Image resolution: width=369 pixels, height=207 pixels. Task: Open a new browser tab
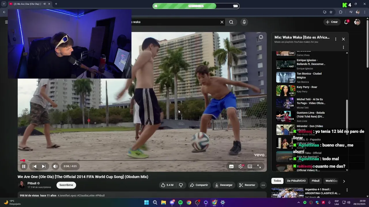coord(56,4)
